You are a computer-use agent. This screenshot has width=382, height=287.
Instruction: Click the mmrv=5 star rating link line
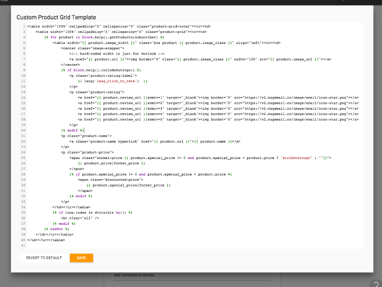coord(218,120)
